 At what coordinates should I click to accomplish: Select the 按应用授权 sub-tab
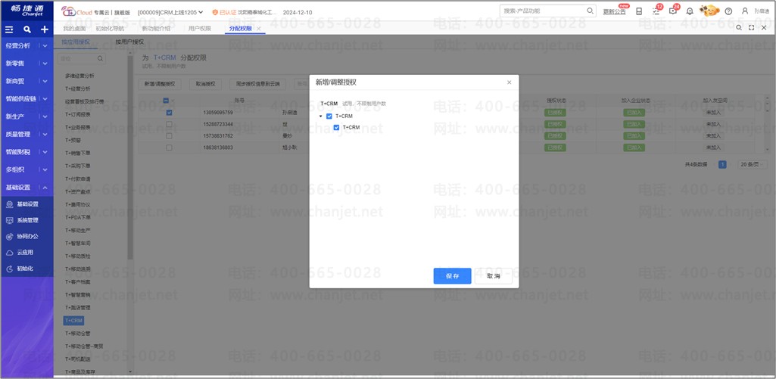click(76, 42)
